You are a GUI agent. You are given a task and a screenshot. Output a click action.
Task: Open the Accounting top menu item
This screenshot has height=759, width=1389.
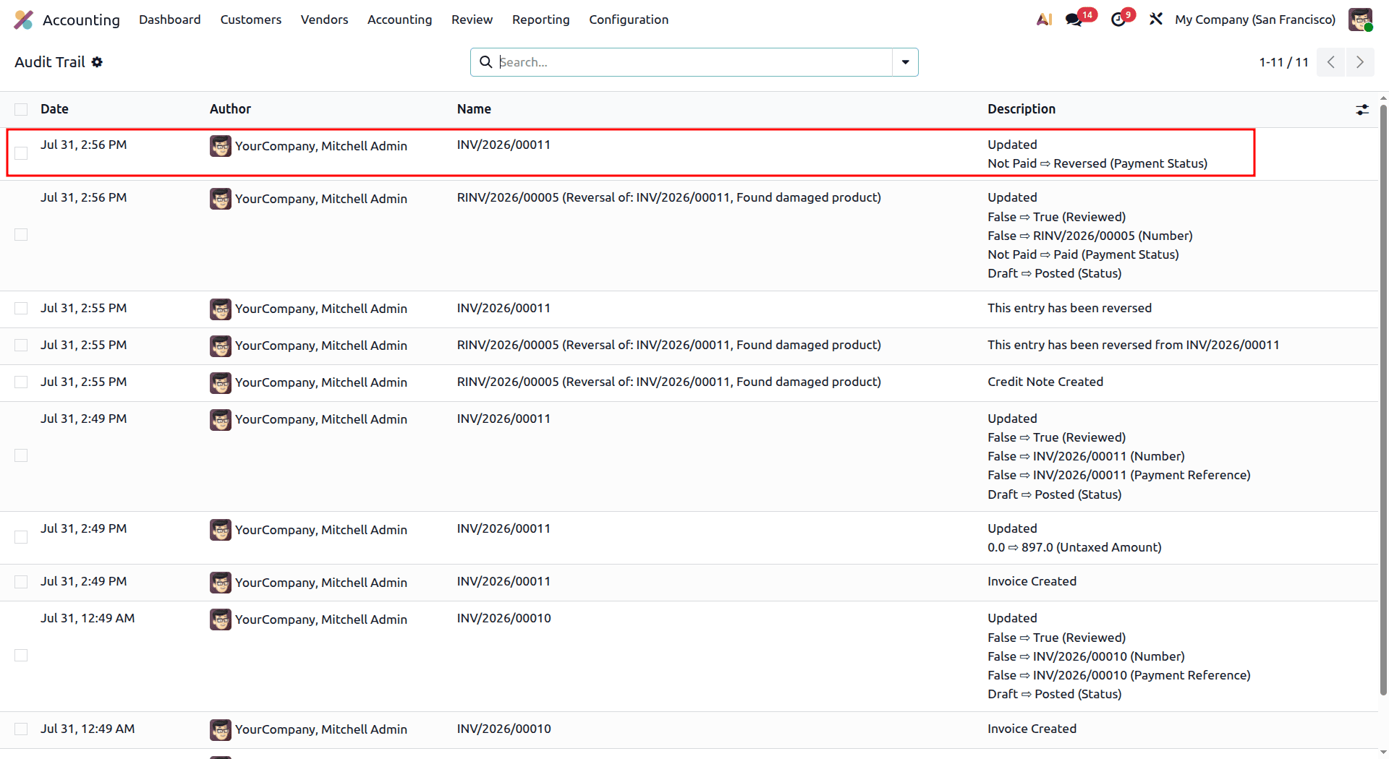coord(399,20)
